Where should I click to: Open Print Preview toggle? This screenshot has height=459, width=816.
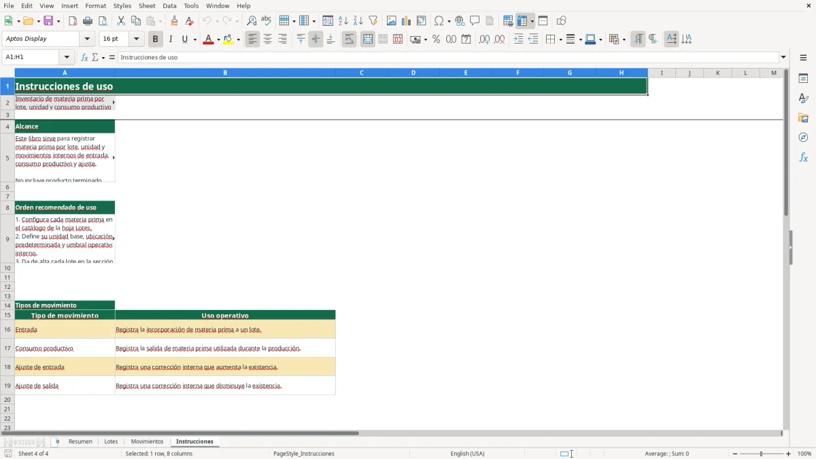tap(103, 21)
